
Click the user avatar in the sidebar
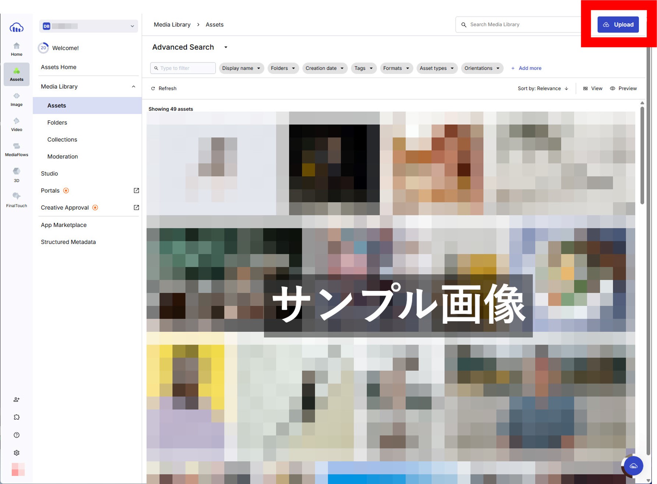pos(18,470)
